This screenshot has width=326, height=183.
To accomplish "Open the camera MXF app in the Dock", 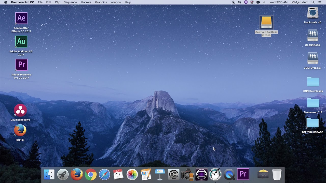I will click(187, 174).
